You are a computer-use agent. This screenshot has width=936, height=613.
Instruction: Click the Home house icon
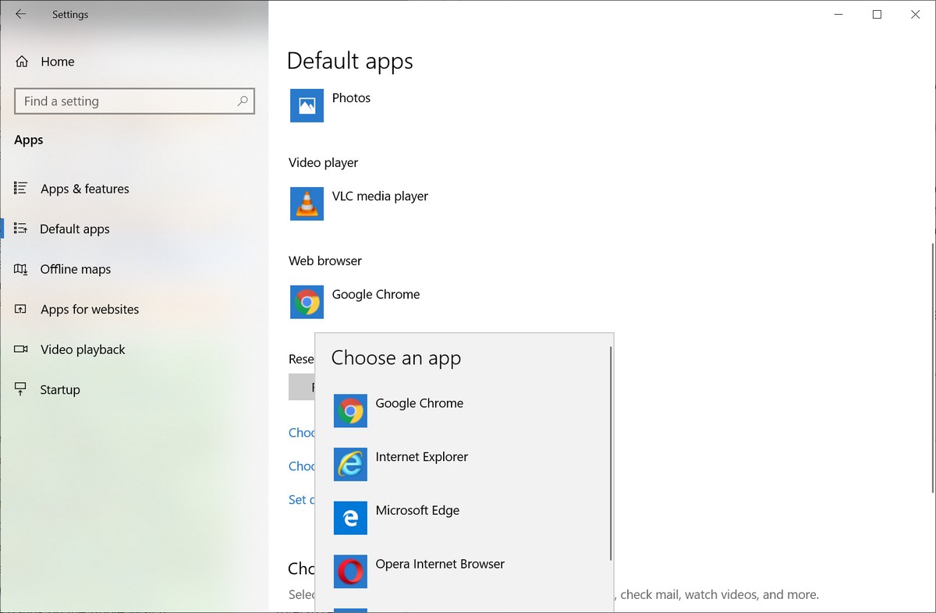[x=22, y=62]
